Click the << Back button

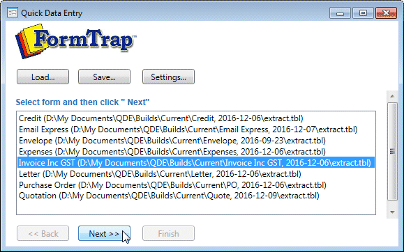[x=43, y=233]
